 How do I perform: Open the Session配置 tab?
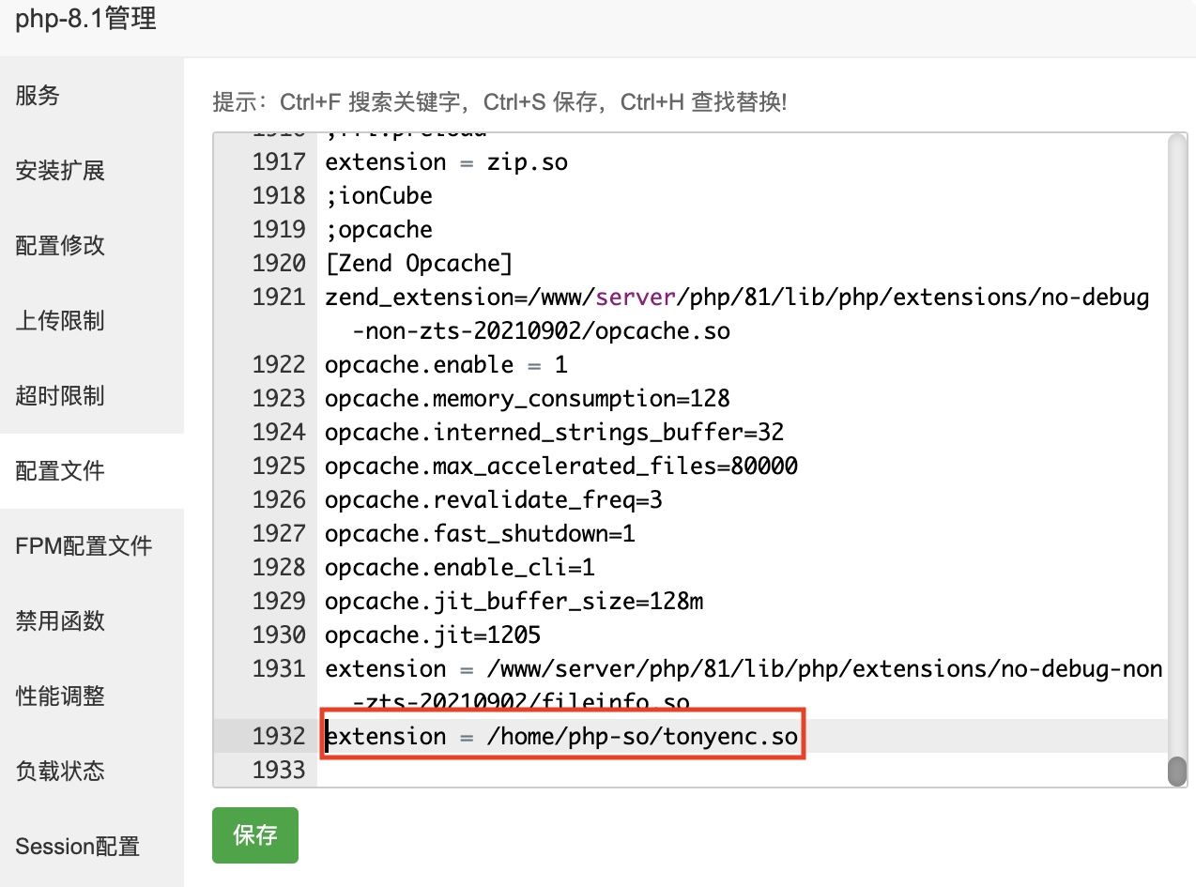click(x=77, y=847)
